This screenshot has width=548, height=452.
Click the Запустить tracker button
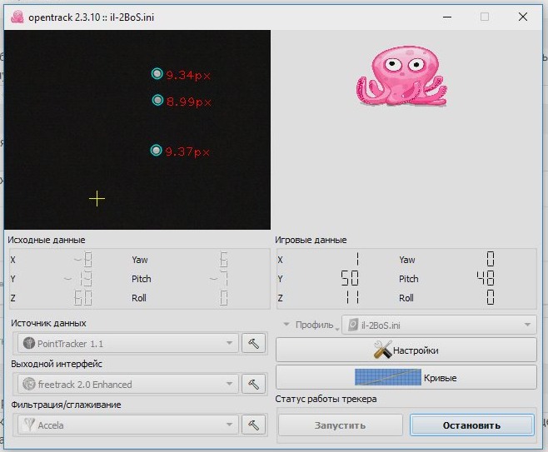[x=340, y=425]
